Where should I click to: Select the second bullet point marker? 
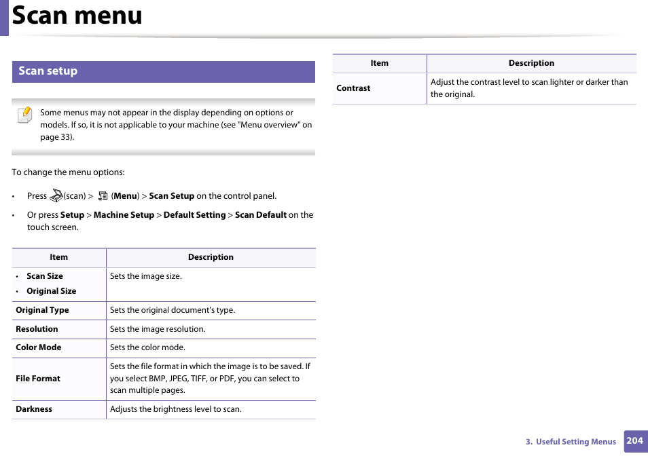click(14, 215)
